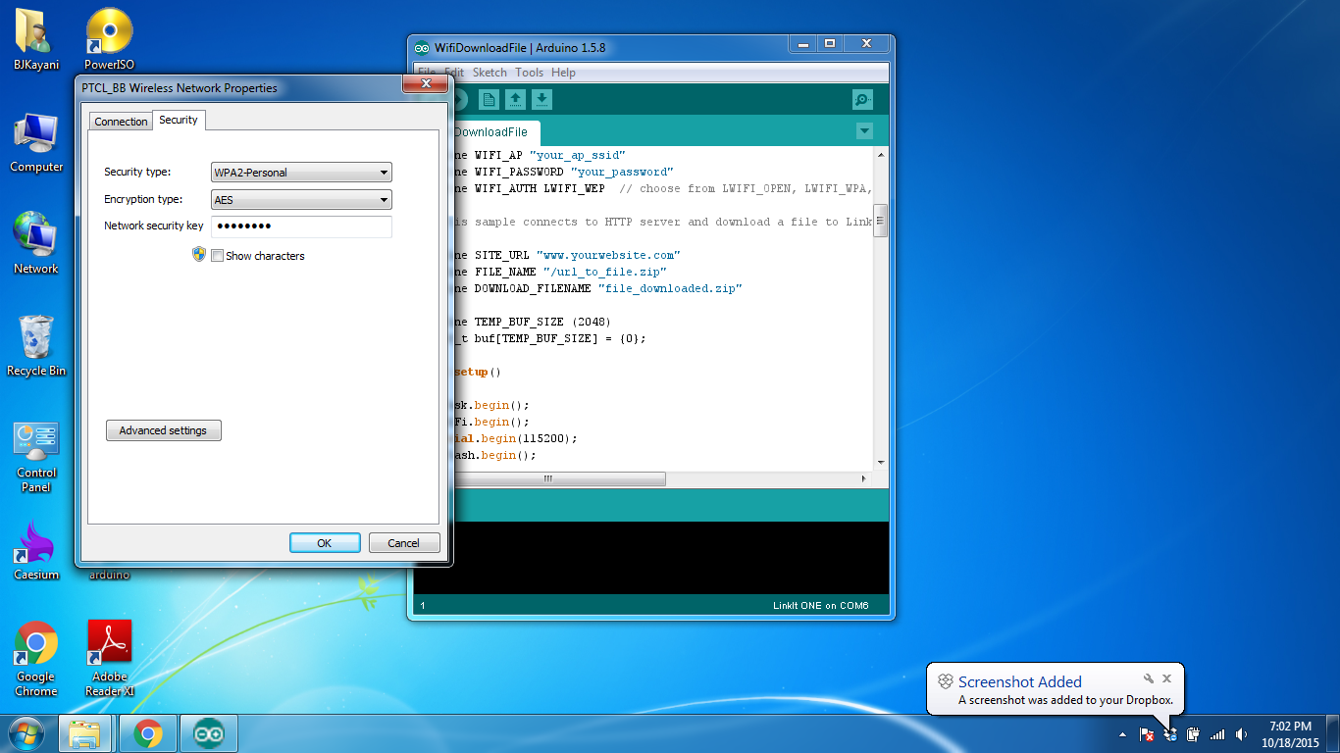Select the Recycle Bin icon
This screenshot has height=753, width=1340.
click(36, 346)
